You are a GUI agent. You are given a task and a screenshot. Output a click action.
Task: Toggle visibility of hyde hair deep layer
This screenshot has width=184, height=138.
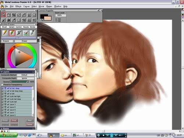pyautogui.click(x=6, y=99)
